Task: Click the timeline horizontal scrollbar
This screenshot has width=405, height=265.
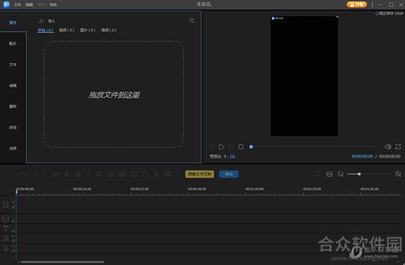Action: (63, 262)
